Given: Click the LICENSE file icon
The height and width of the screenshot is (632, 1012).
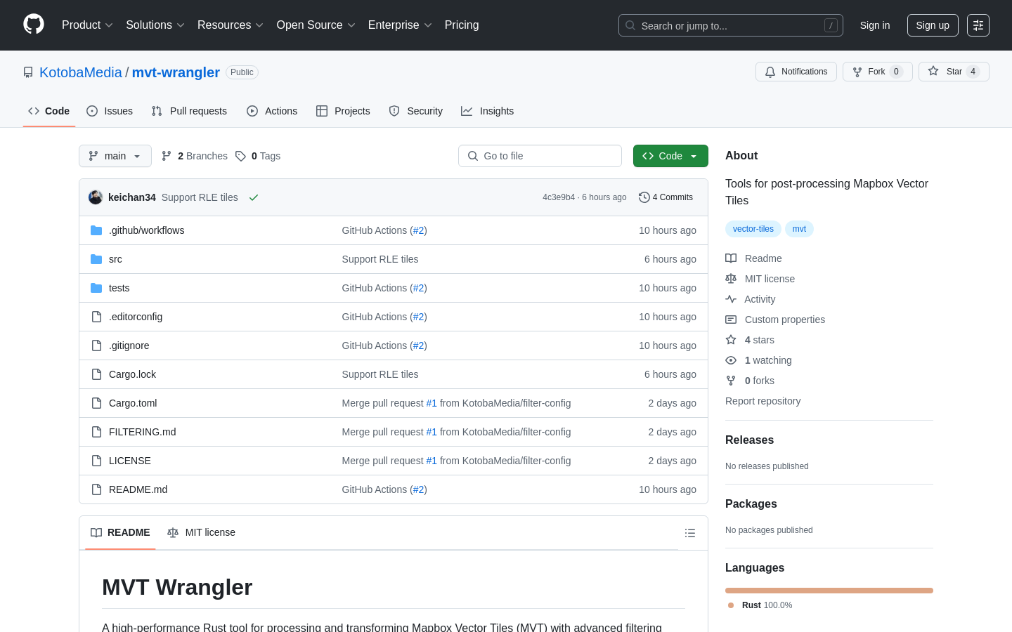Looking at the screenshot, I should (96, 461).
